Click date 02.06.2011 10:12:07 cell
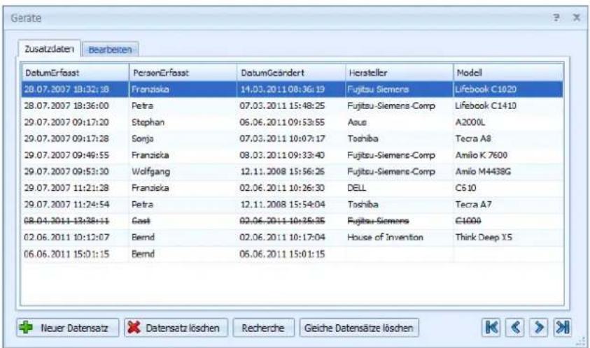 click(x=75, y=238)
